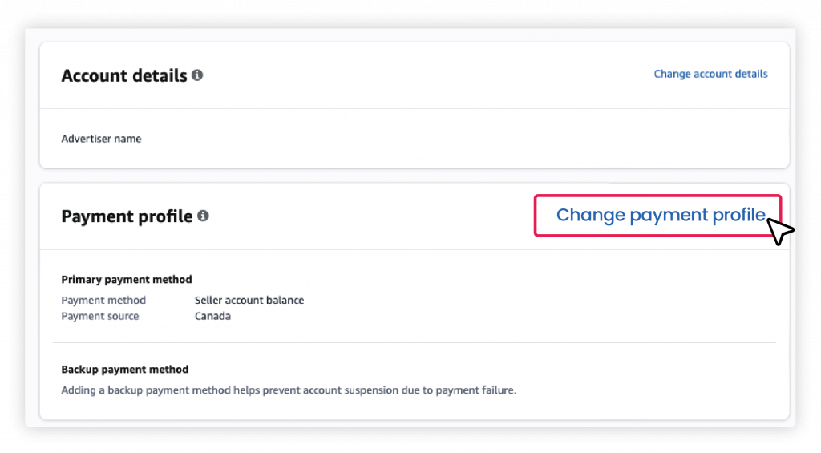Viewport: 821px width, 453px height.
Task: Click the info icon beside Payment profile
Action: (203, 216)
